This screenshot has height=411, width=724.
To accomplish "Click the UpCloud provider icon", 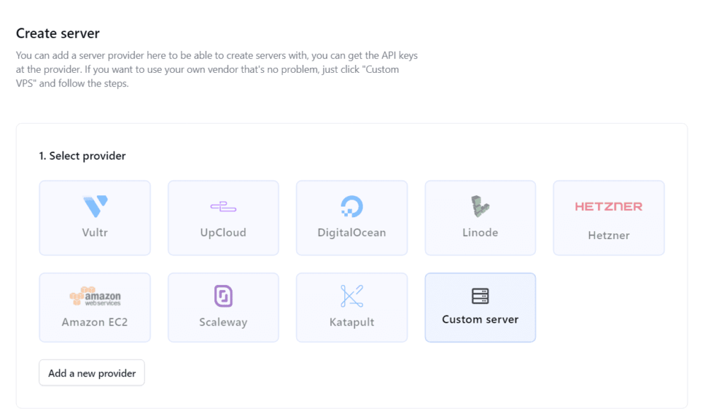I will (223, 206).
